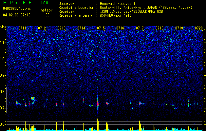The height and width of the screenshot is (131, 206).
Task: Click the tallest yellow power spike at 0715
Action: [x=98, y=124]
